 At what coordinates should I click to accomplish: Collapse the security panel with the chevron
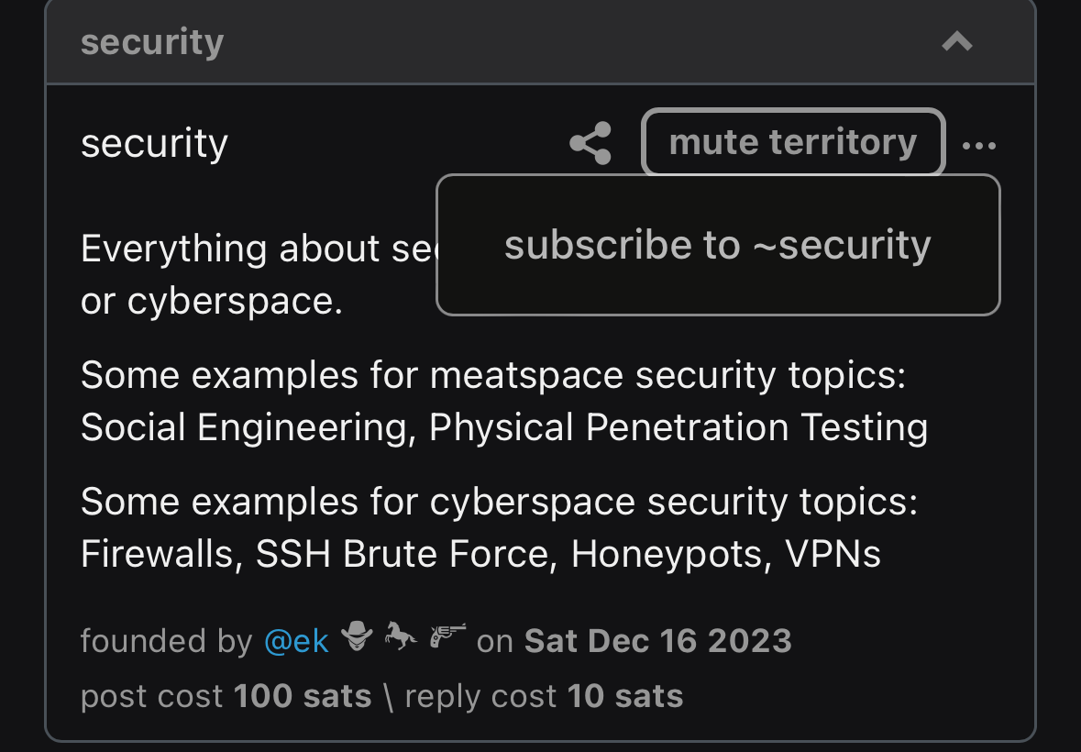(x=957, y=42)
